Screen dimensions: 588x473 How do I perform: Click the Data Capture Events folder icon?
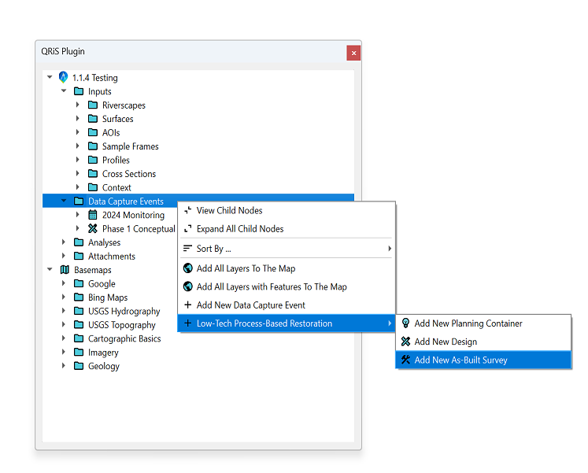pos(79,201)
